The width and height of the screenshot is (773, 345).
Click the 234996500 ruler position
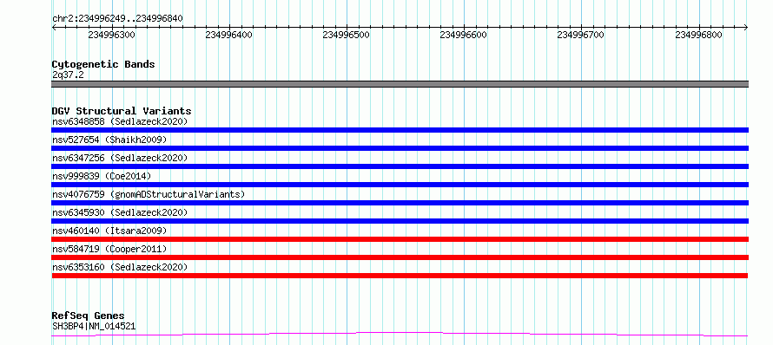(x=346, y=35)
